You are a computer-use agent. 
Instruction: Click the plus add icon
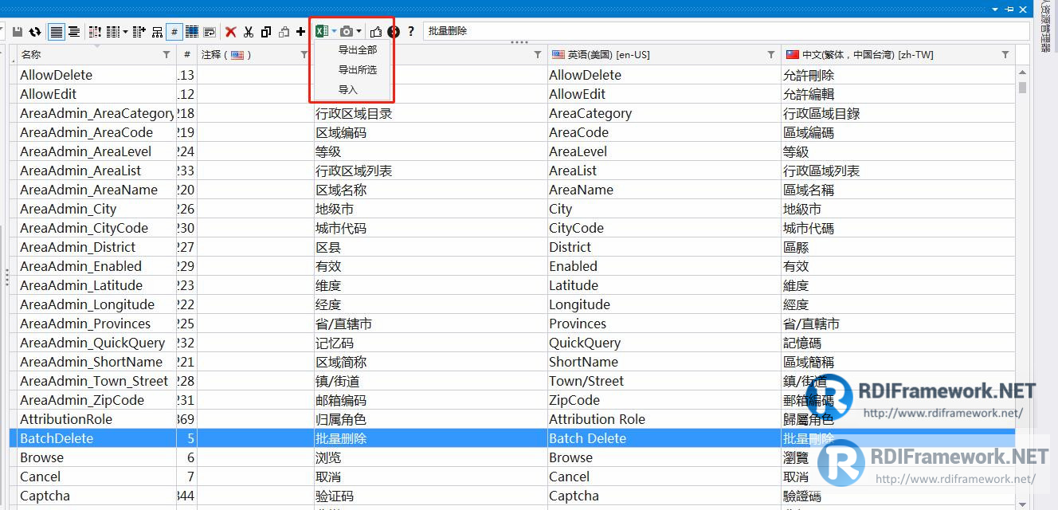[299, 31]
